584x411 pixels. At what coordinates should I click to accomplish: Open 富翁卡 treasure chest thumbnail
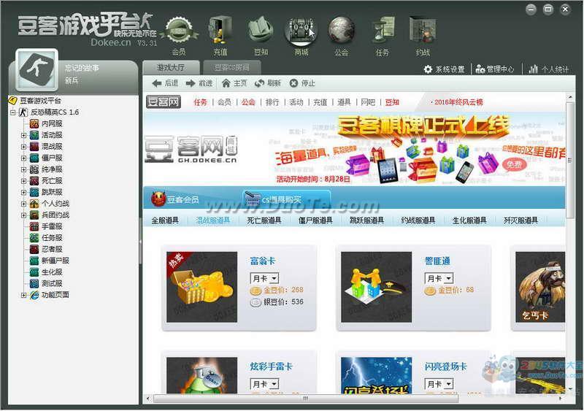[x=201, y=287]
